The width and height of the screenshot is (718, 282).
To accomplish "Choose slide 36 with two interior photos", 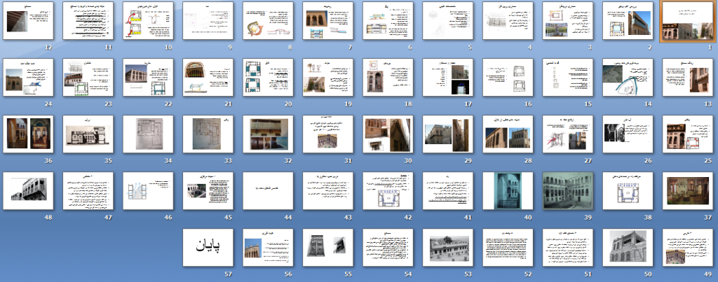I will pos(28,134).
